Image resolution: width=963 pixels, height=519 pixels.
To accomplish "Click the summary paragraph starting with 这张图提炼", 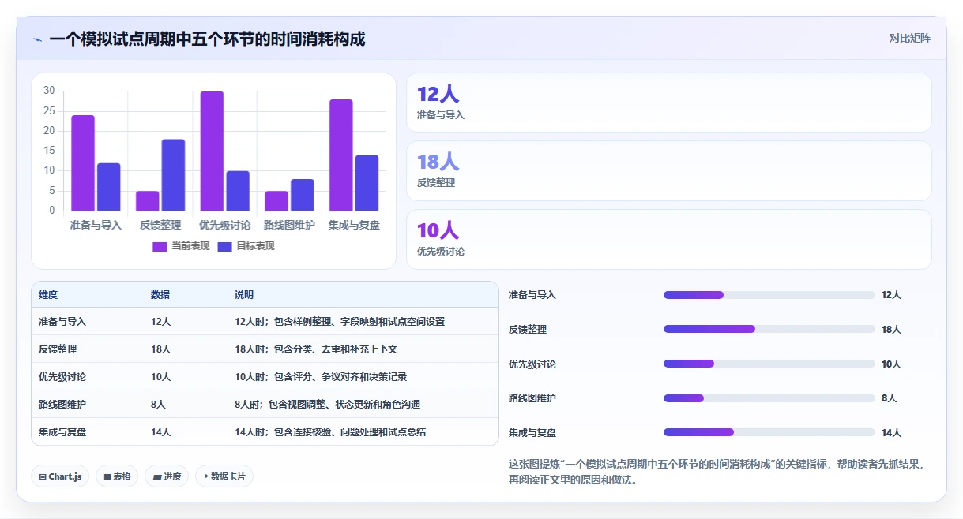I will point(716,472).
